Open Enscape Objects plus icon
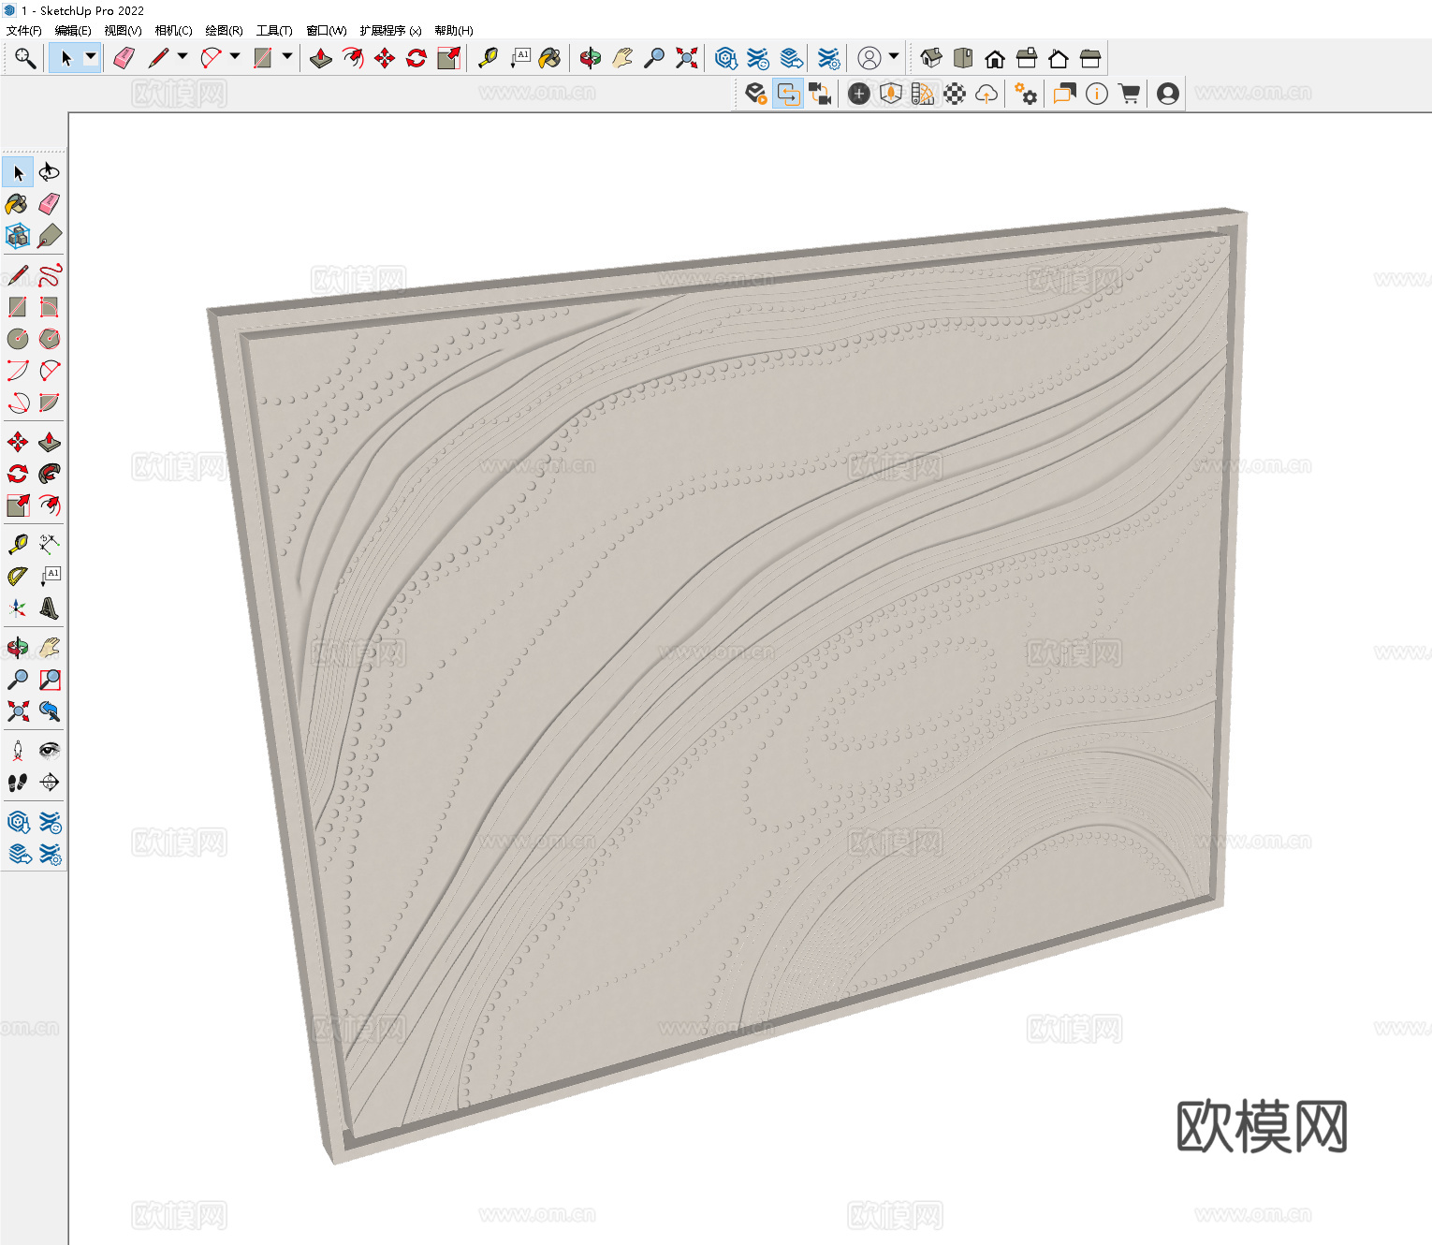This screenshot has height=1245, width=1432. click(x=859, y=94)
